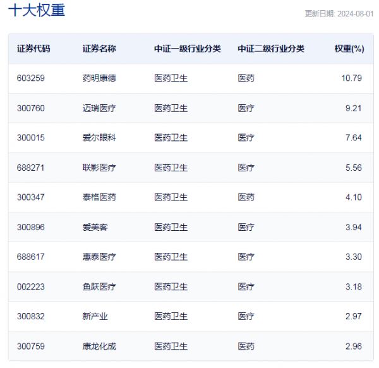Screen dimensions: 379x368
Task: Click 医疗 category in 惠泰医疗 row
Action: [246, 257]
